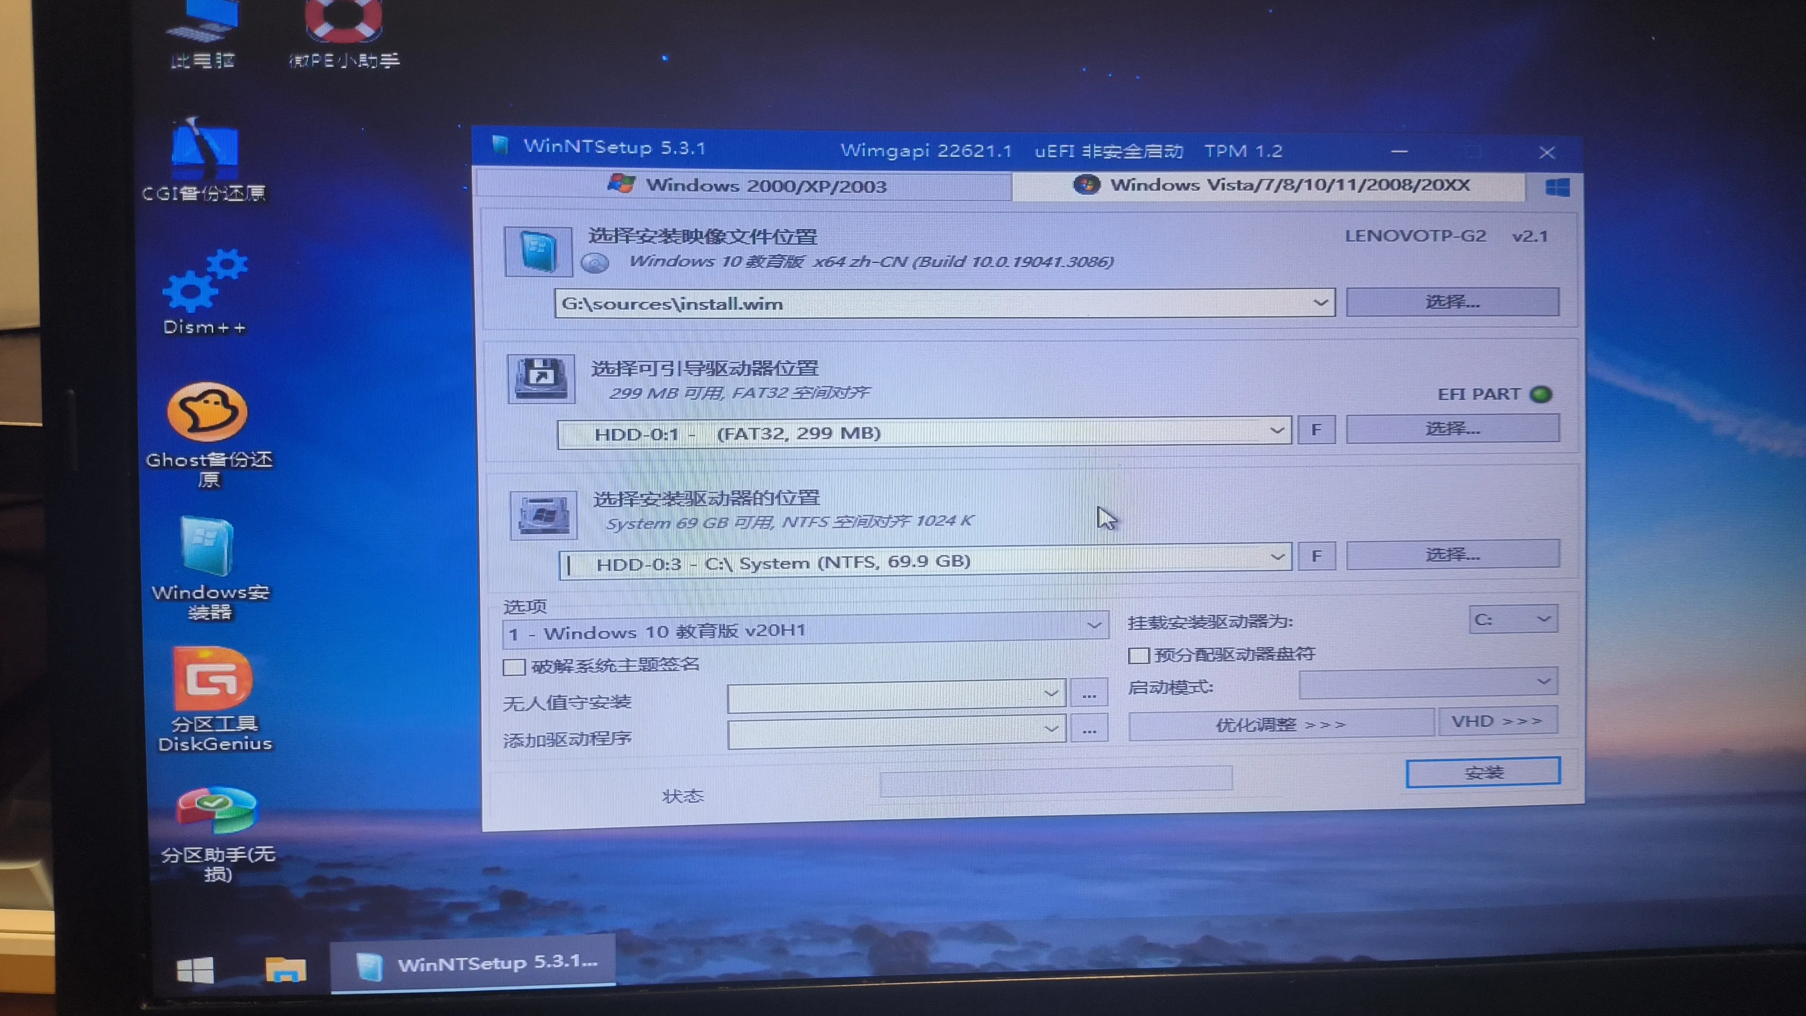The height and width of the screenshot is (1016, 1806).
Task: Click WinNTSetup title bar app icon
Action: (500, 145)
